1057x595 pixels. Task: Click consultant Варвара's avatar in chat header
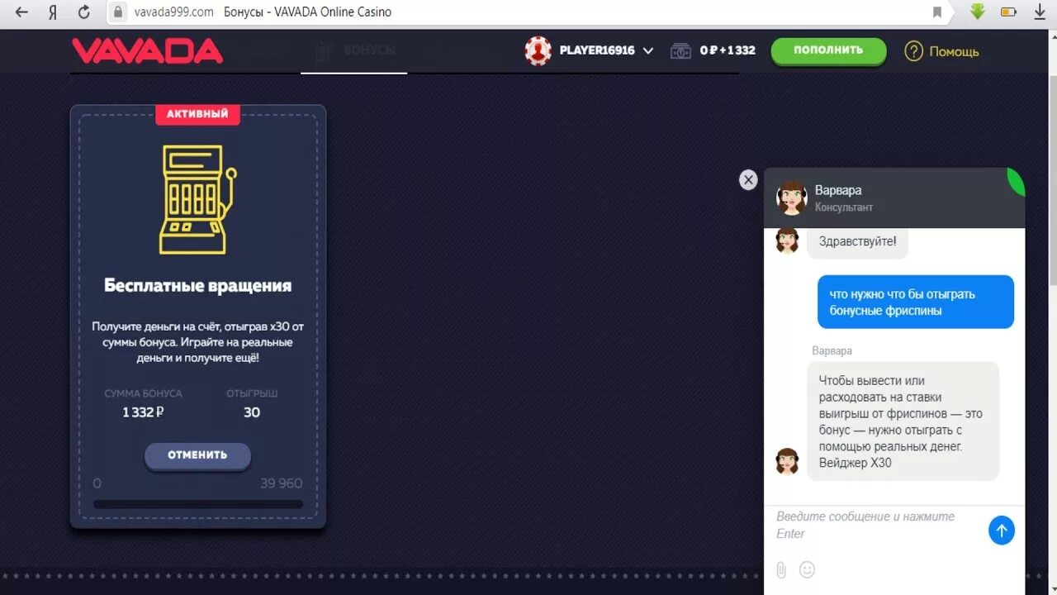pos(791,198)
